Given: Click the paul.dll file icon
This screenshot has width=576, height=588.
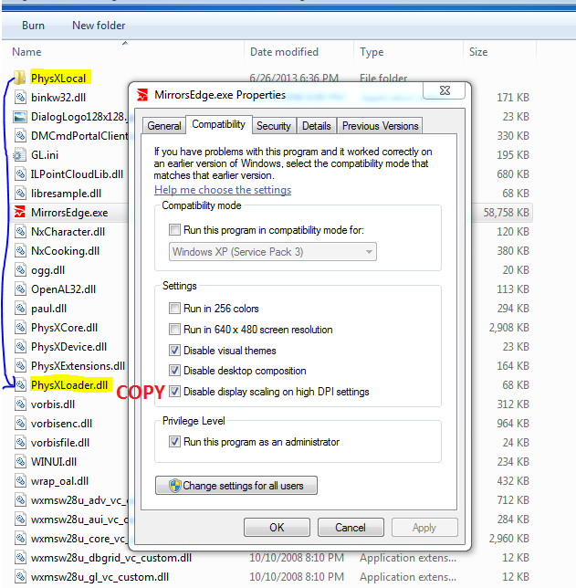Looking at the screenshot, I should (20, 309).
